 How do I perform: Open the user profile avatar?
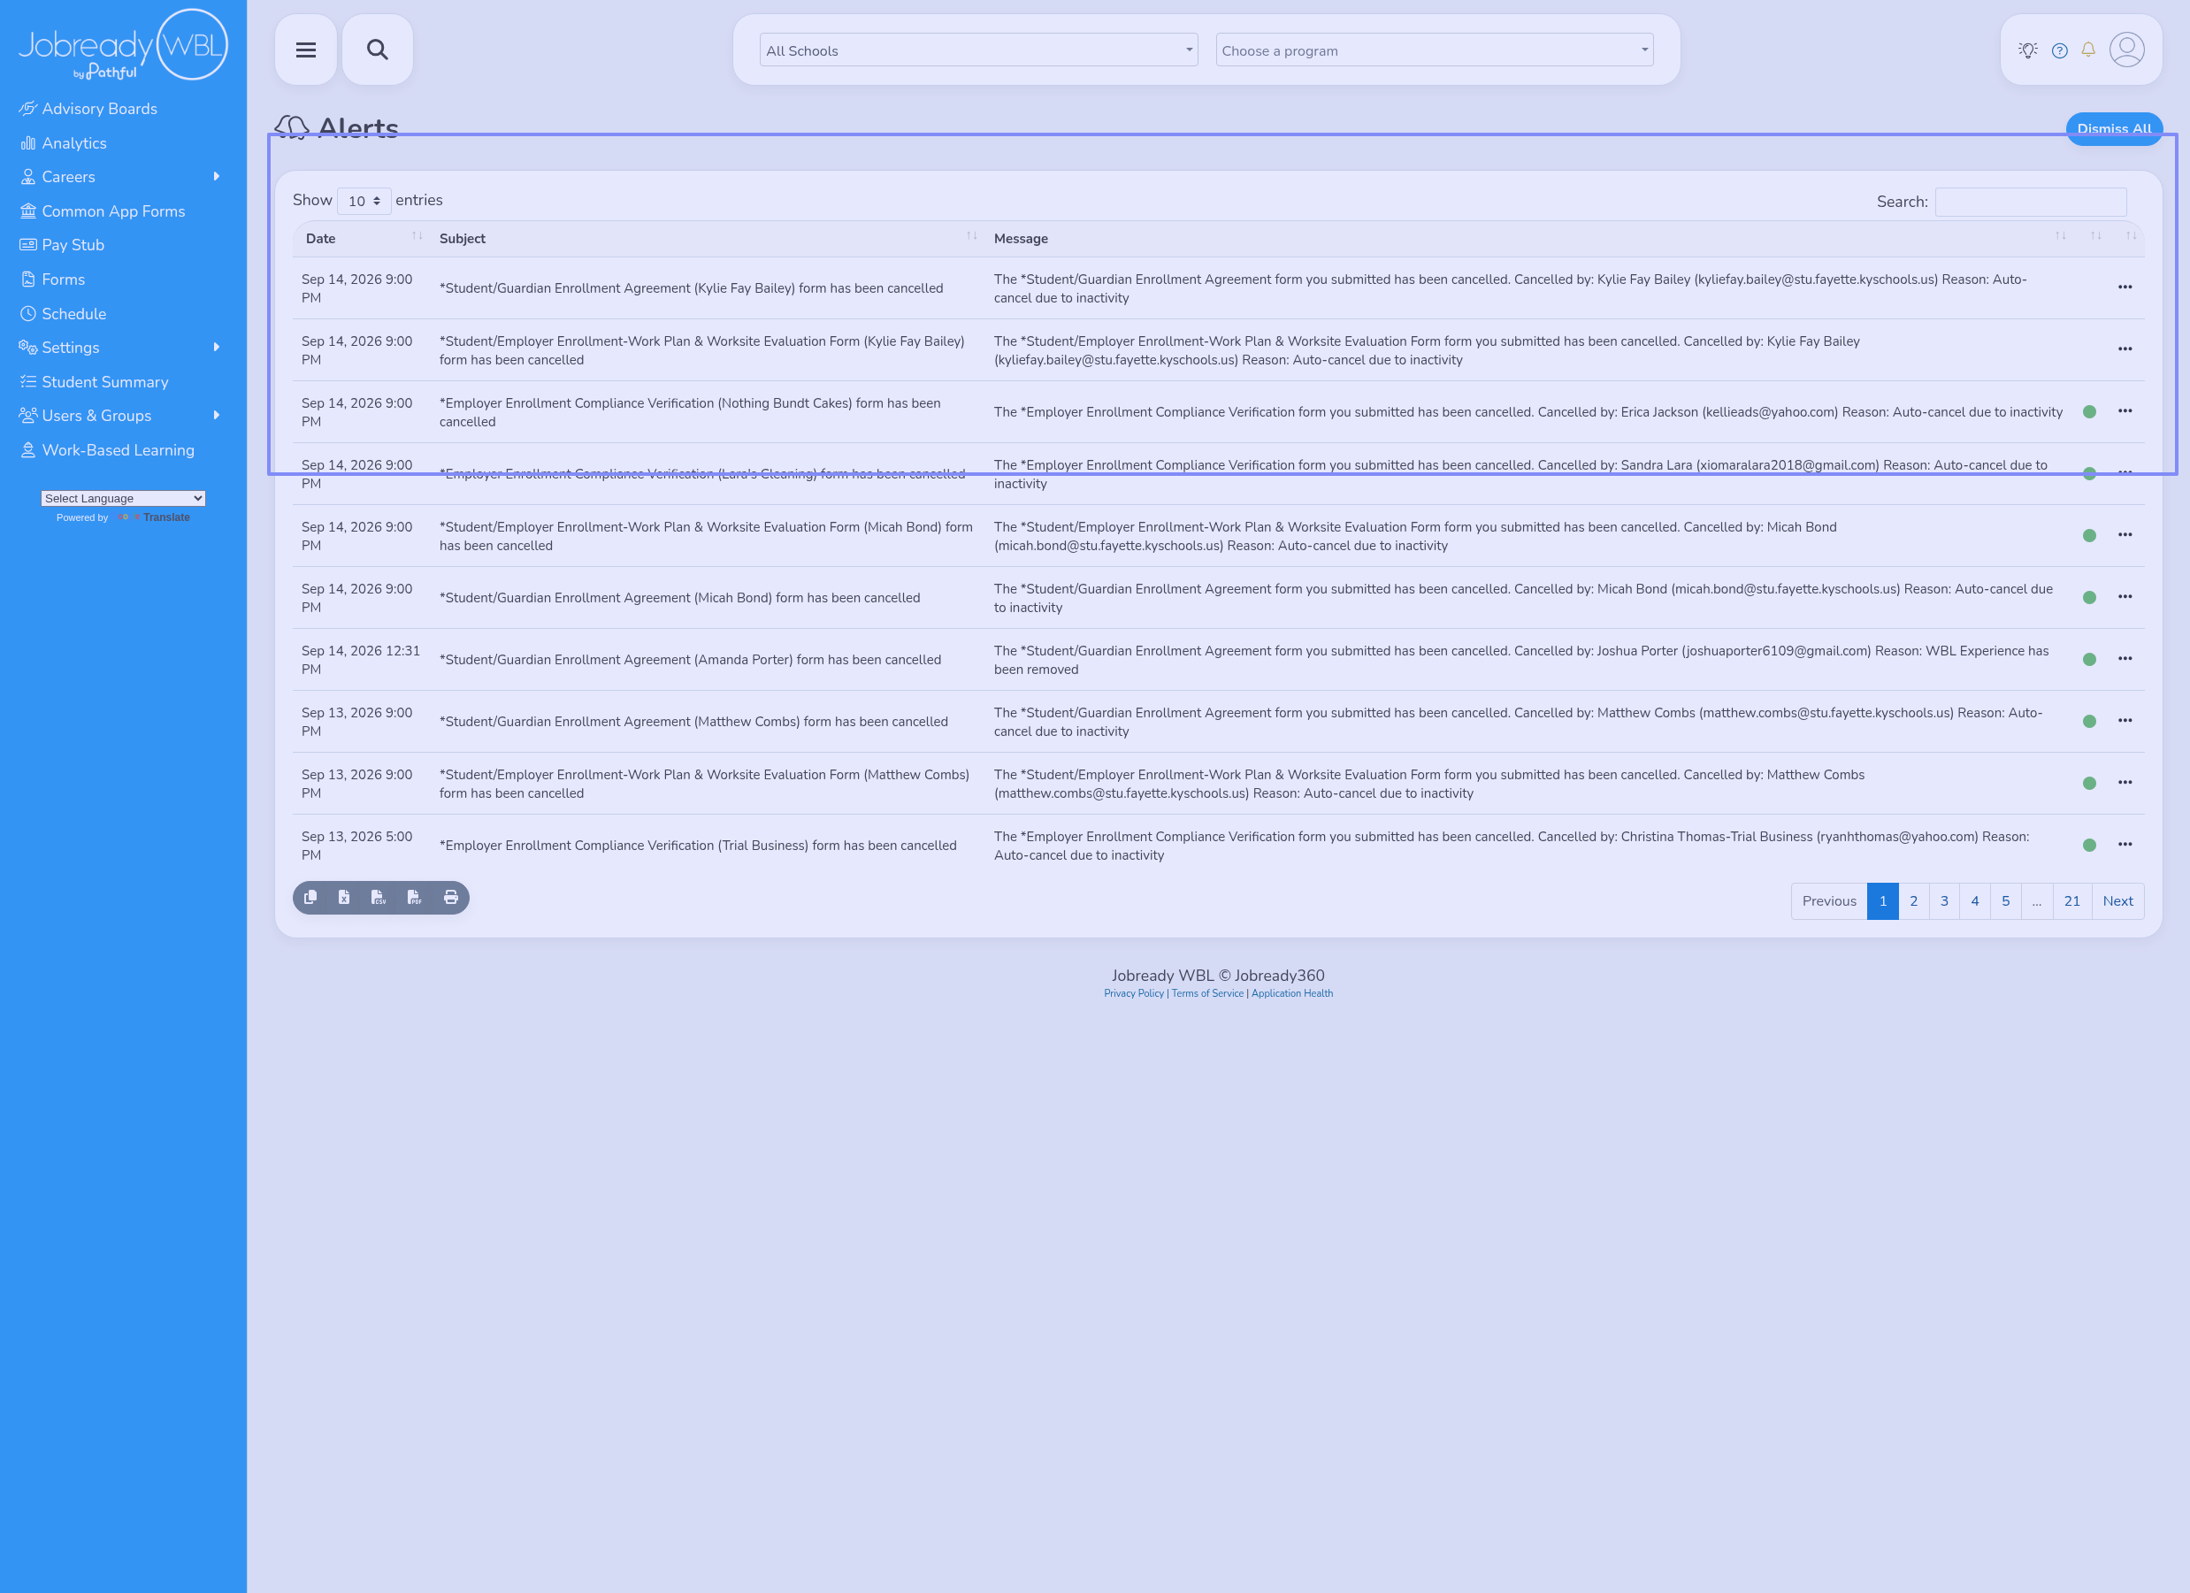pyautogui.click(x=2126, y=50)
